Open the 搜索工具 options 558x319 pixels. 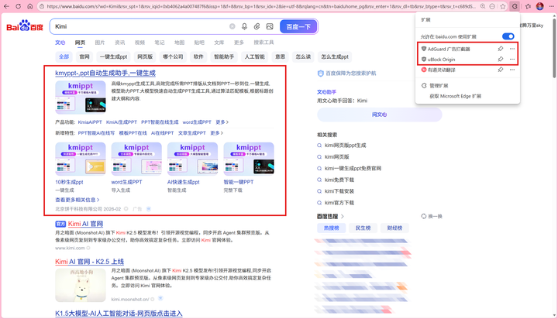click(x=263, y=43)
